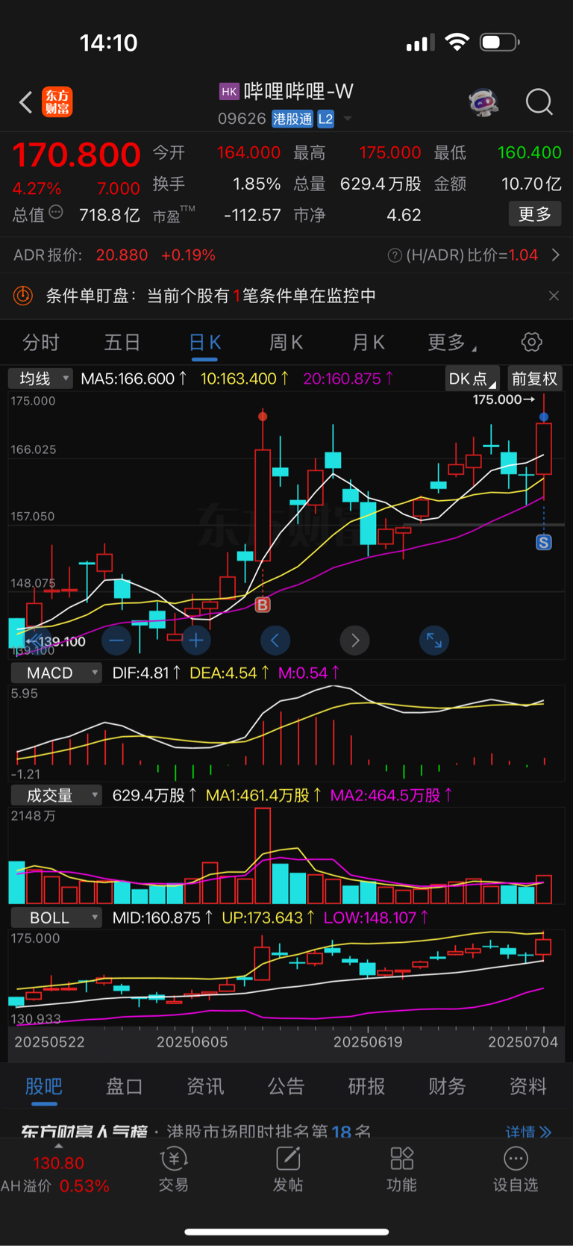The height and width of the screenshot is (1246, 573).
Task: Tap the 总值 info circle icon
Action: [56, 213]
